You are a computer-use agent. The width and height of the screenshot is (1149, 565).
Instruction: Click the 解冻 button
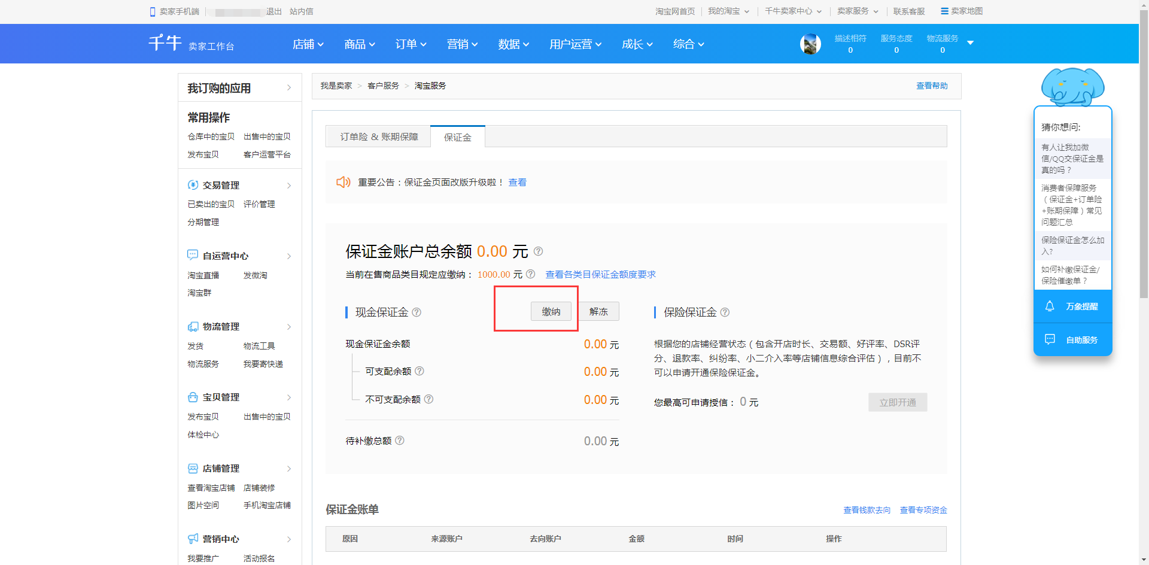pyautogui.click(x=598, y=311)
